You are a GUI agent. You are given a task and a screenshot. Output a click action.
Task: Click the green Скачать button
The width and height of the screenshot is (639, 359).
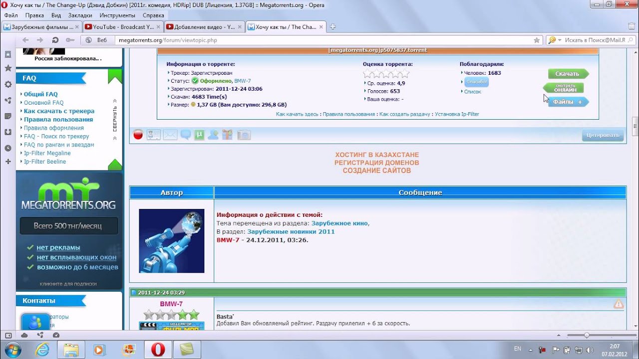(x=568, y=74)
